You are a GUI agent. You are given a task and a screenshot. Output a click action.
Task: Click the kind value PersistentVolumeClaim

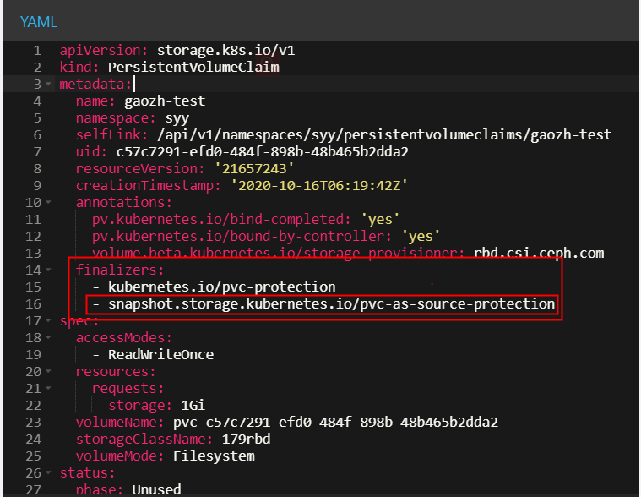tap(193, 67)
